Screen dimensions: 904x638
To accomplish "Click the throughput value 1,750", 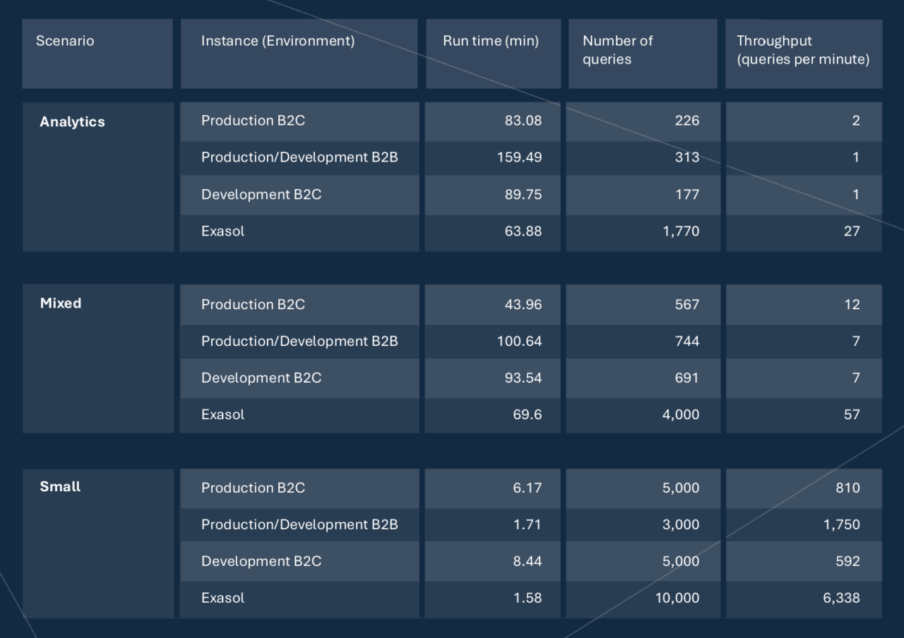I will 840,524.
